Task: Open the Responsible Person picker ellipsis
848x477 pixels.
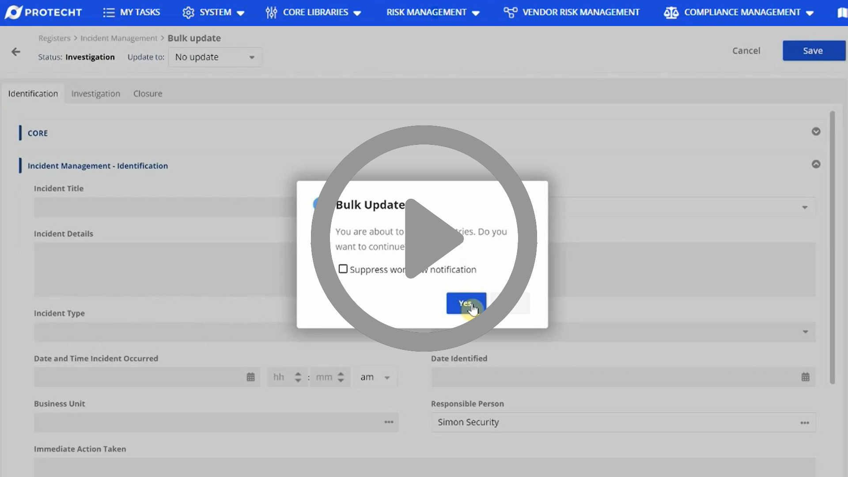Action: [x=805, y=422]
